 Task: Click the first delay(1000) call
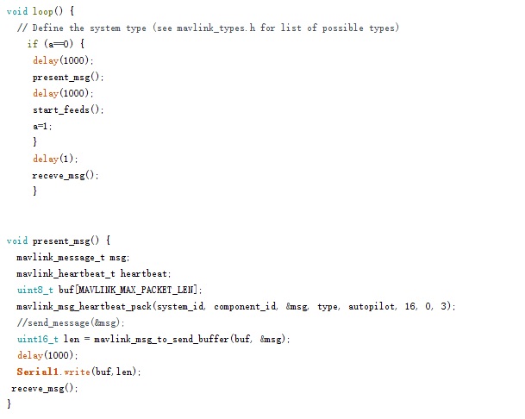[x=63, y=60]
